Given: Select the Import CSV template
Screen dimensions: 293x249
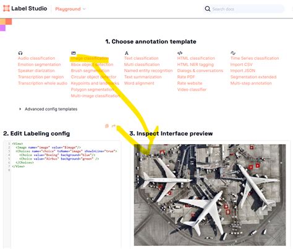Looking at the screenshot, I should pos(241,65).
